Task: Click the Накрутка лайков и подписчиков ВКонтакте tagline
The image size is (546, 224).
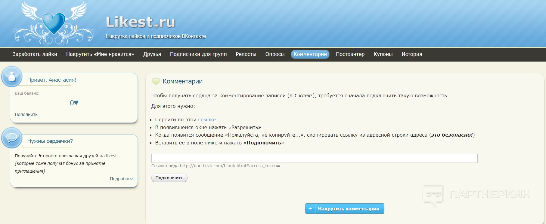Action: tap(156, 36)
